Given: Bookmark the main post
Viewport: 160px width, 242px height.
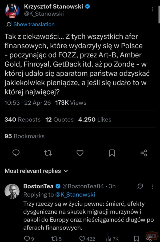Looking at the screenshot, I should click(112, 153).
